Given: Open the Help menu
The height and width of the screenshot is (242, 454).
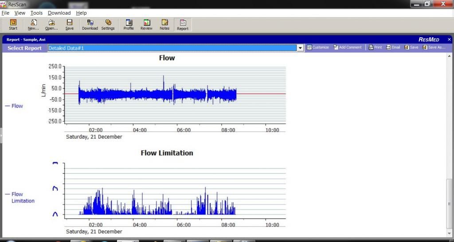Looking at the screenshot, I should pyautogui.click(x=82, y=13).
